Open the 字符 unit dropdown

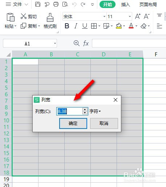(95, 111)
